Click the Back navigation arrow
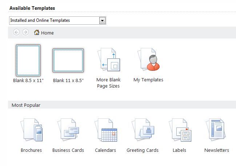 (x=16, y=32)
